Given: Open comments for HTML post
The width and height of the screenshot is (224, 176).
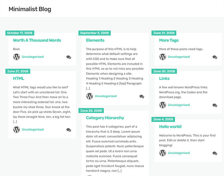Looking at the screenshot, I should point(69,130).
